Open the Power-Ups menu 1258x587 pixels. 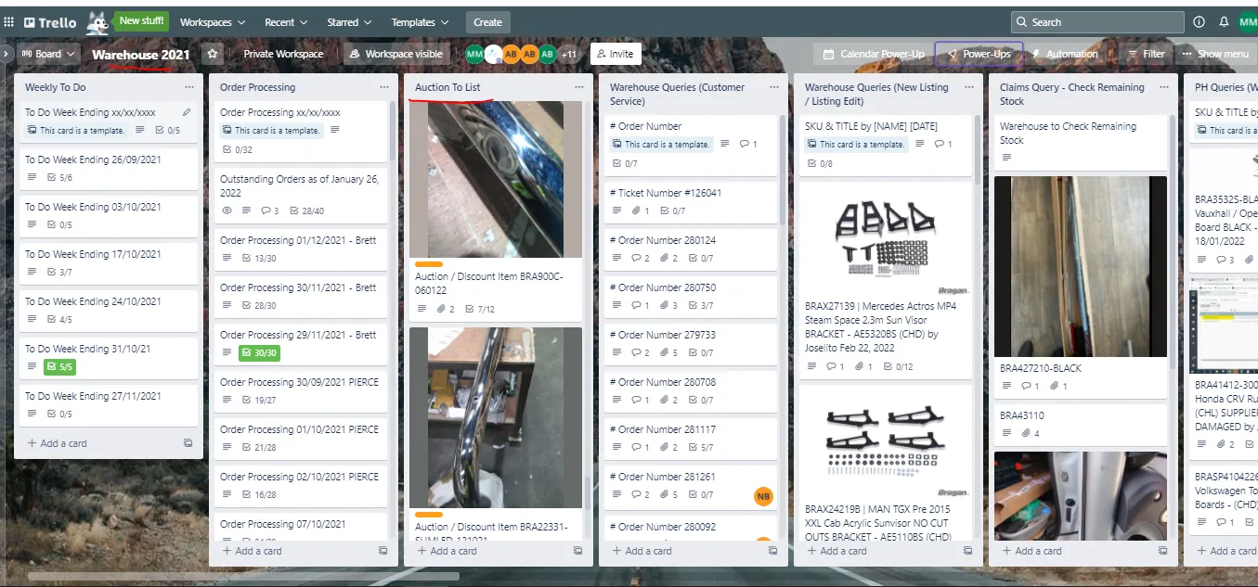pyautogui.click(x=979, y=54)
